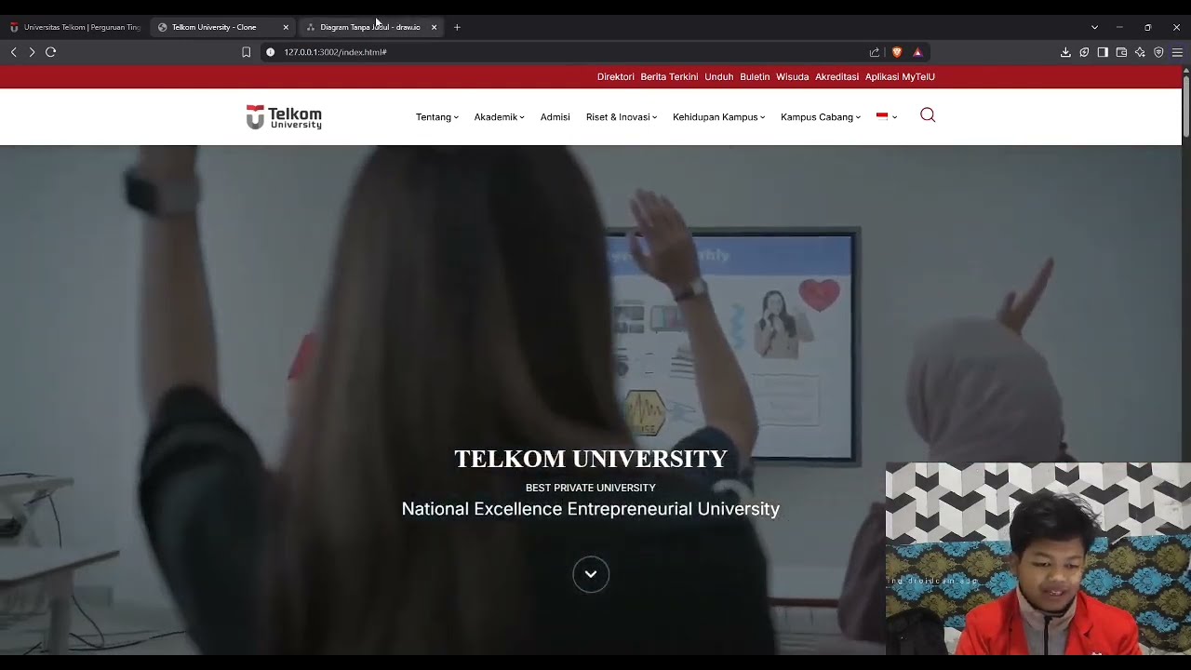Open the website search magnifier icon

(928, 115)
